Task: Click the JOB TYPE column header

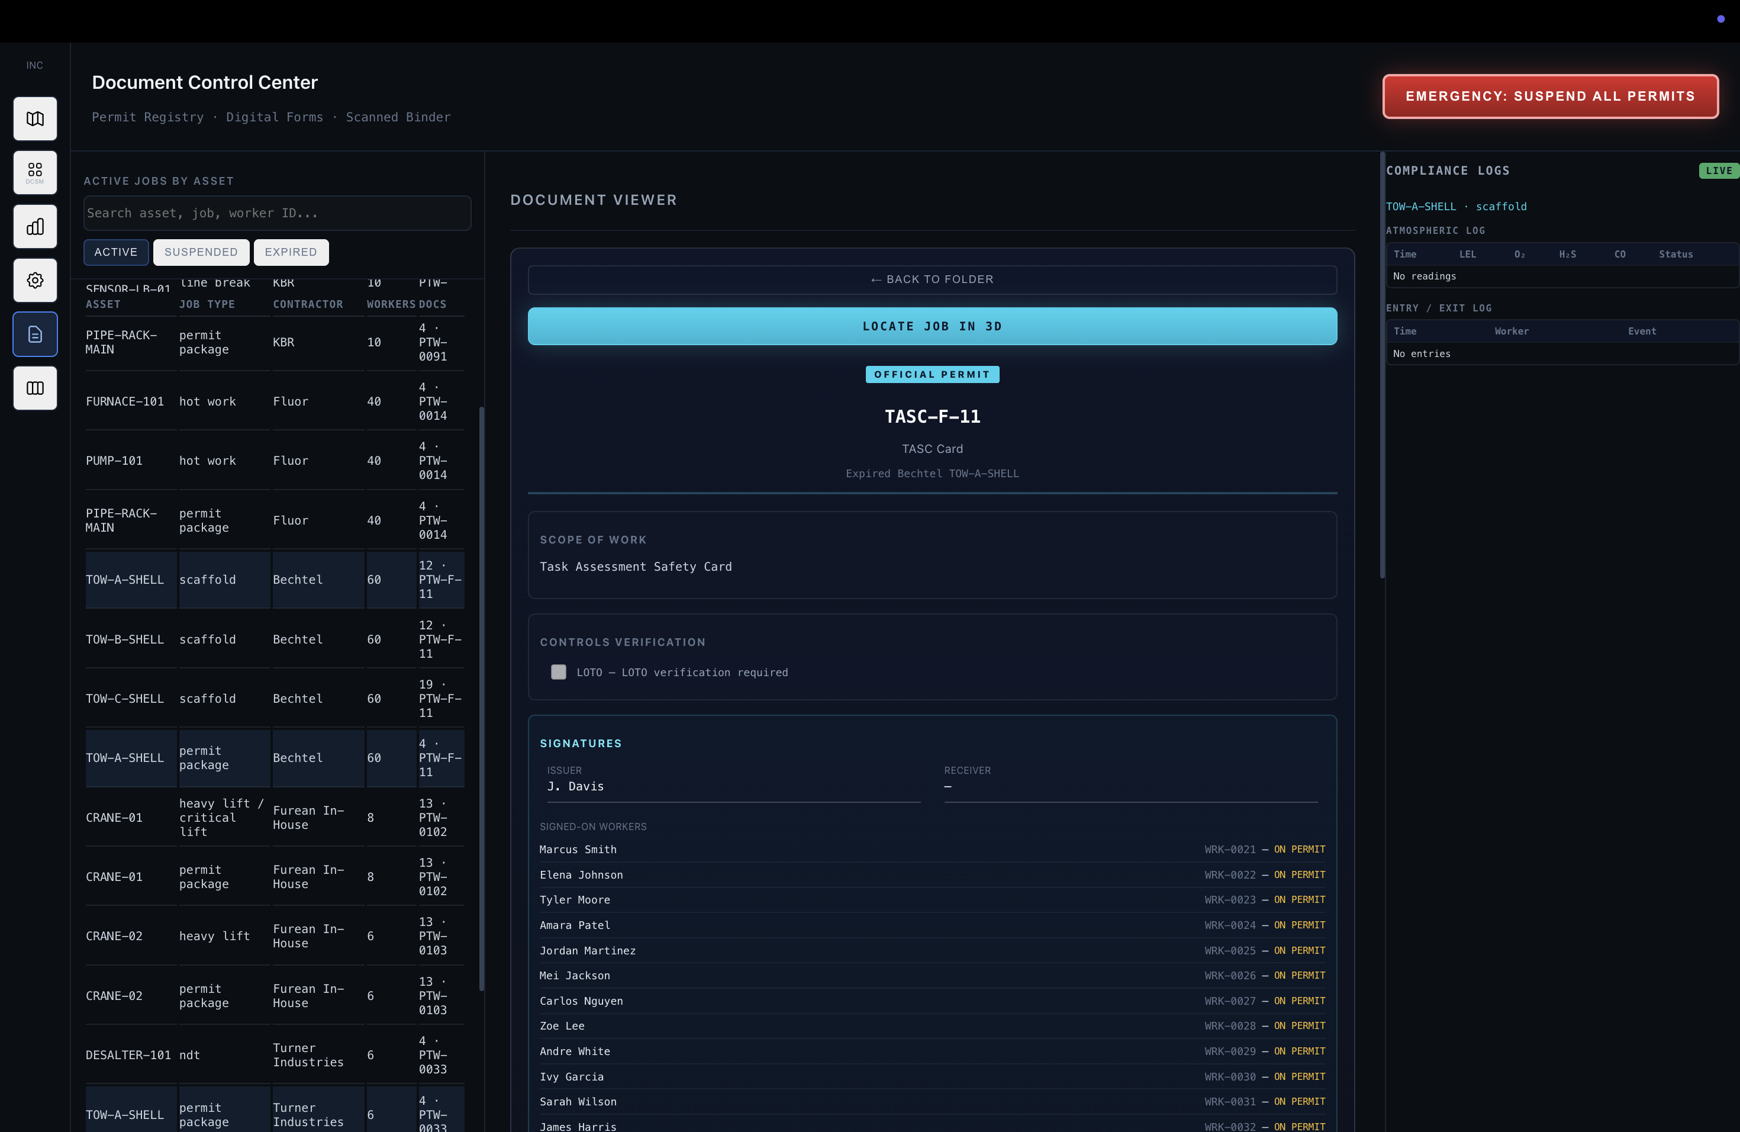Action: [x=207, y=304]
